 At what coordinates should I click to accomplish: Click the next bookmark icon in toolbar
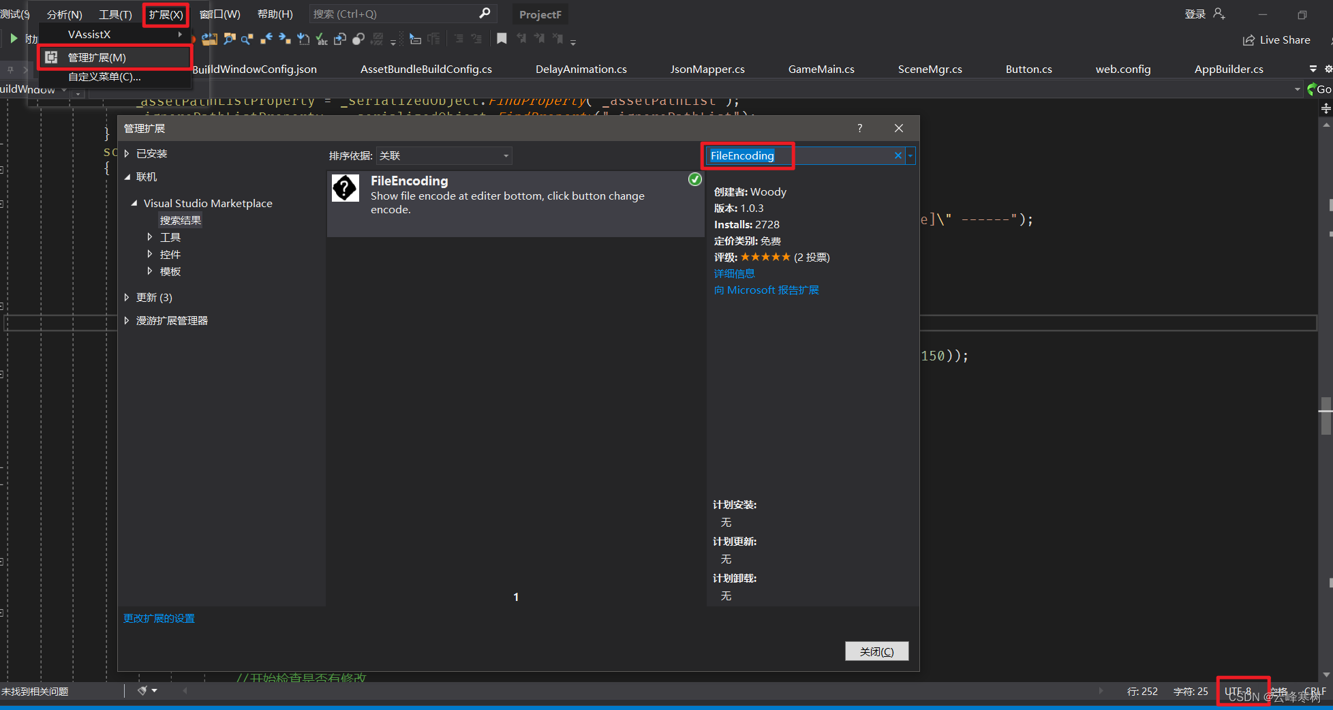coord(539,39)
